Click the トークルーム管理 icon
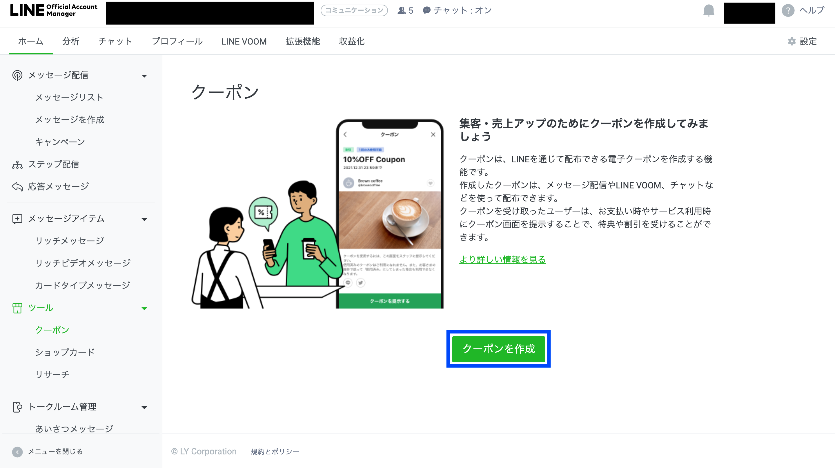The width and height of the screenshot is (835, 468). [17, 407]
